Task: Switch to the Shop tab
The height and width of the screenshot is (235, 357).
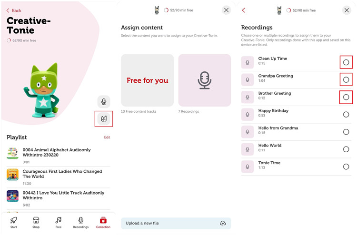Action: [36, 223]
